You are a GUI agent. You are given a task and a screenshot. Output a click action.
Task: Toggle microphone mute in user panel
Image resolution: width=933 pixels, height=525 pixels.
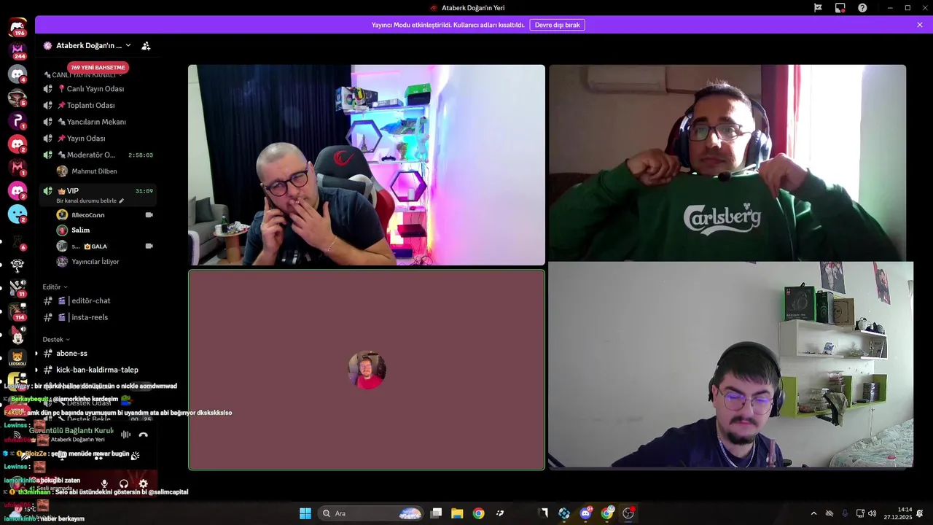click(x=104, y=483)
